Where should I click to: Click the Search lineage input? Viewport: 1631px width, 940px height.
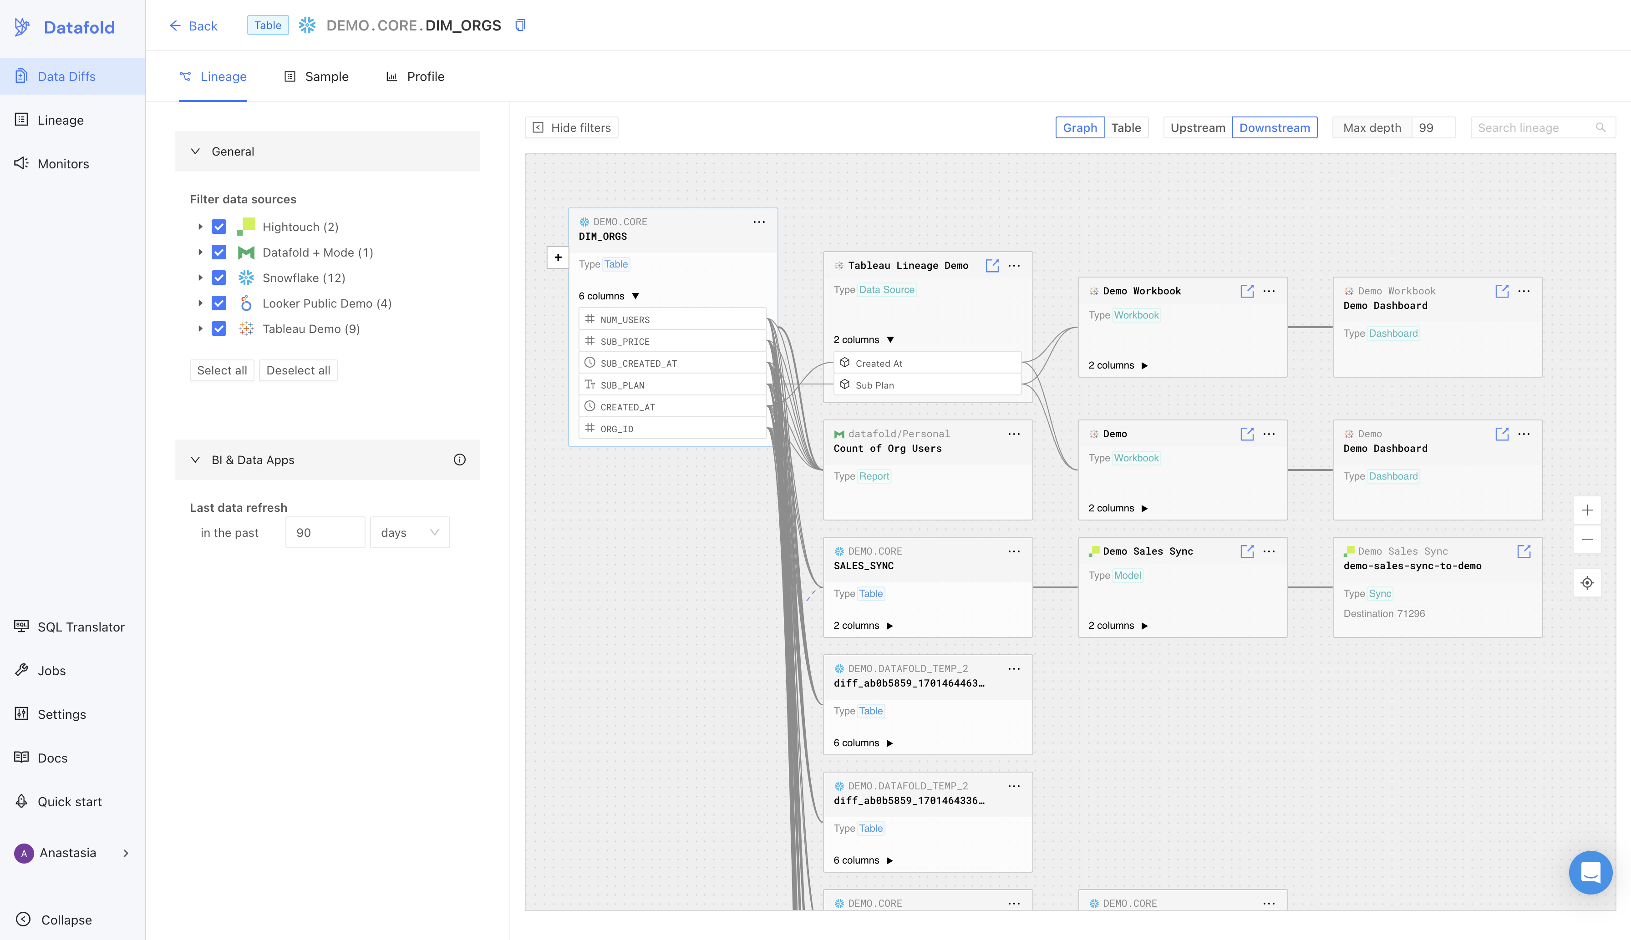pyautogui.click(x=1543, y=128)
